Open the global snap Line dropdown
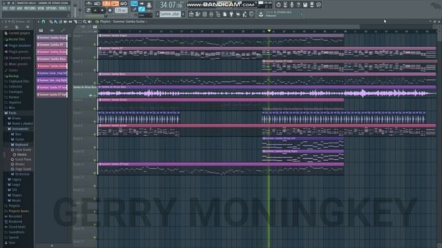The height and width of the screenshot is (248, 442). tap(145, 15)
